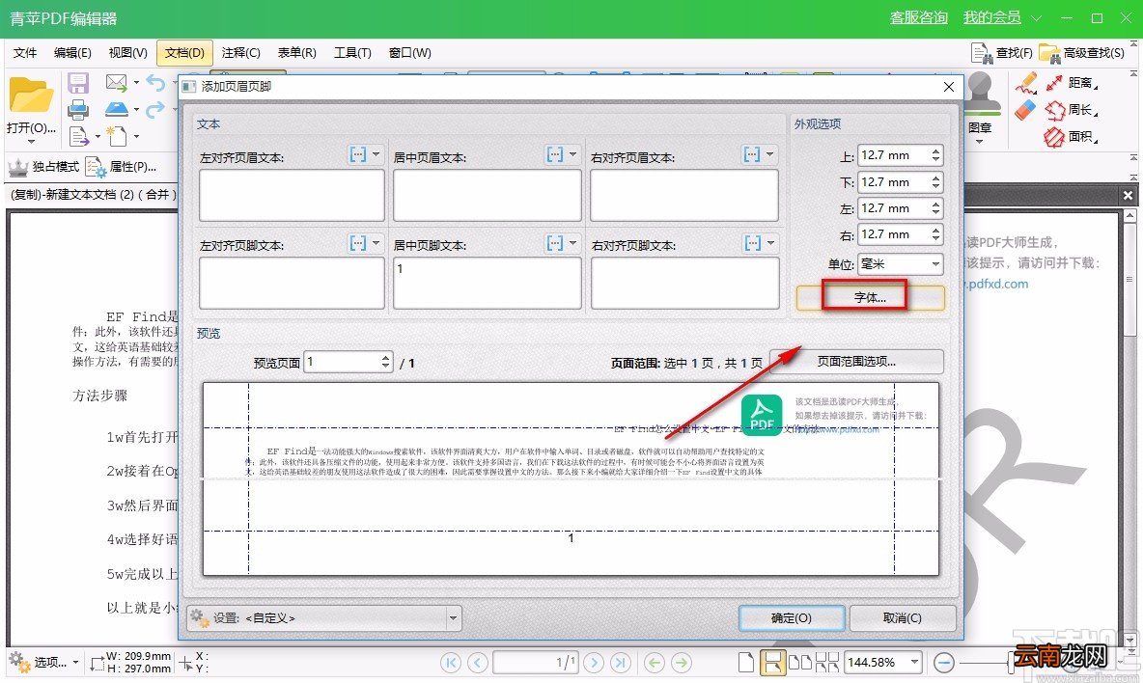Open the 窗口(W) menu
Screen dimensions: 1143x683
(409, 52)
